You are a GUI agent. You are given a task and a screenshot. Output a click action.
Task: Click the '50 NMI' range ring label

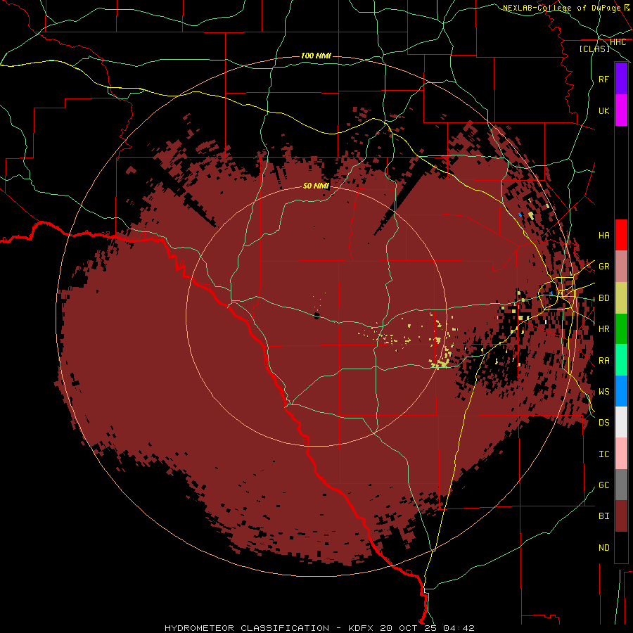tap(316, 186)
